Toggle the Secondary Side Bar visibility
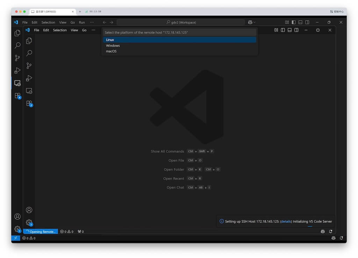Image resolution: width=358 pixels, height=258 pixels. (296, 30)
